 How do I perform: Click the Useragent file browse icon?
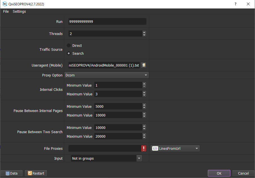[x=144, y=65]
